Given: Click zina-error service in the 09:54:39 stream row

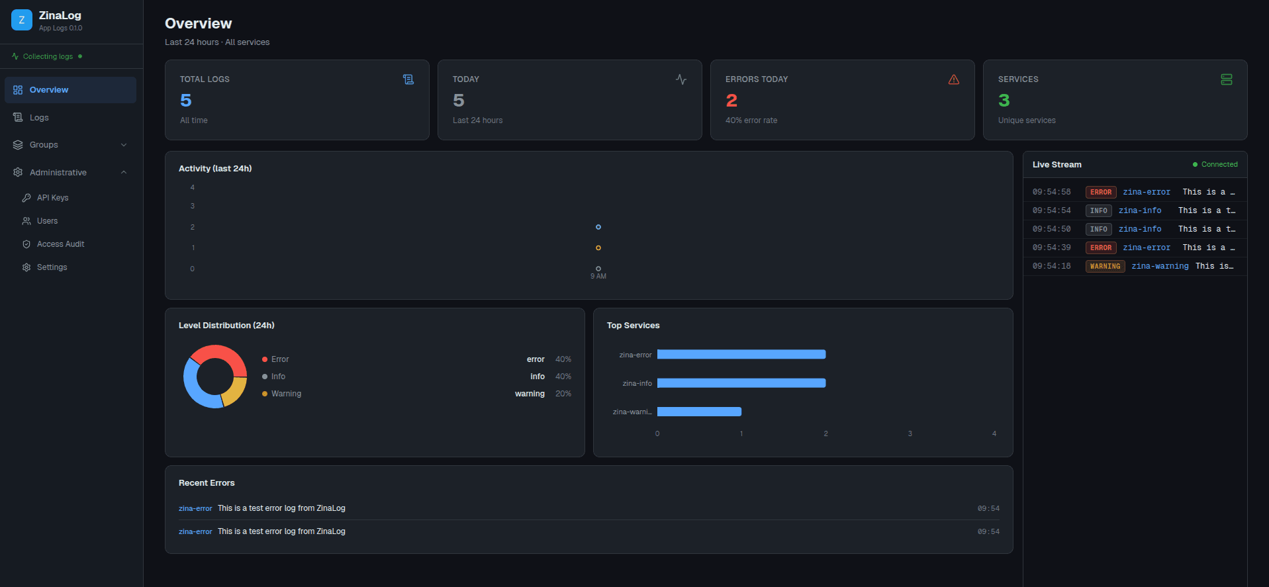Looking at the screenshot, I should [x=1147, y=248].
